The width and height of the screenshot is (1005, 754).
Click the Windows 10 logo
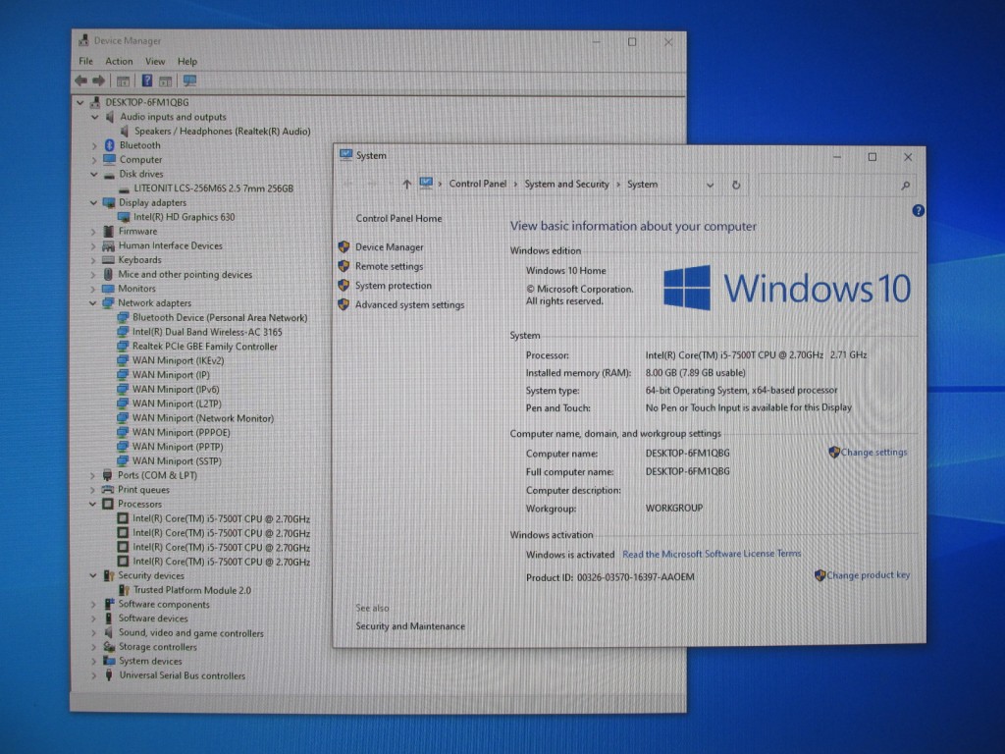pos(787,288)
